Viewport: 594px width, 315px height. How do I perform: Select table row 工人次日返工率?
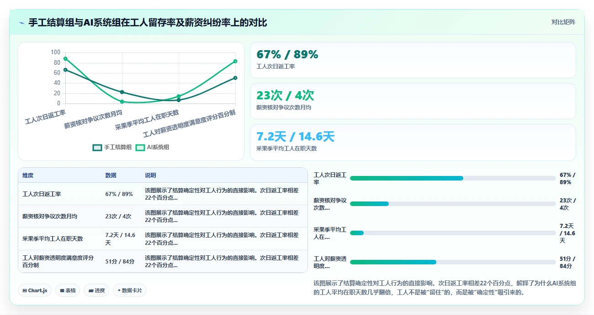(x=163, y=194)
